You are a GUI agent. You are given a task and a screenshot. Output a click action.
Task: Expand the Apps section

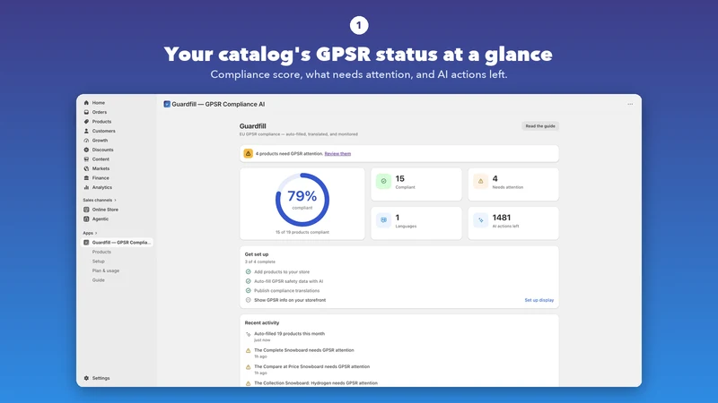(x=90, y=233)
